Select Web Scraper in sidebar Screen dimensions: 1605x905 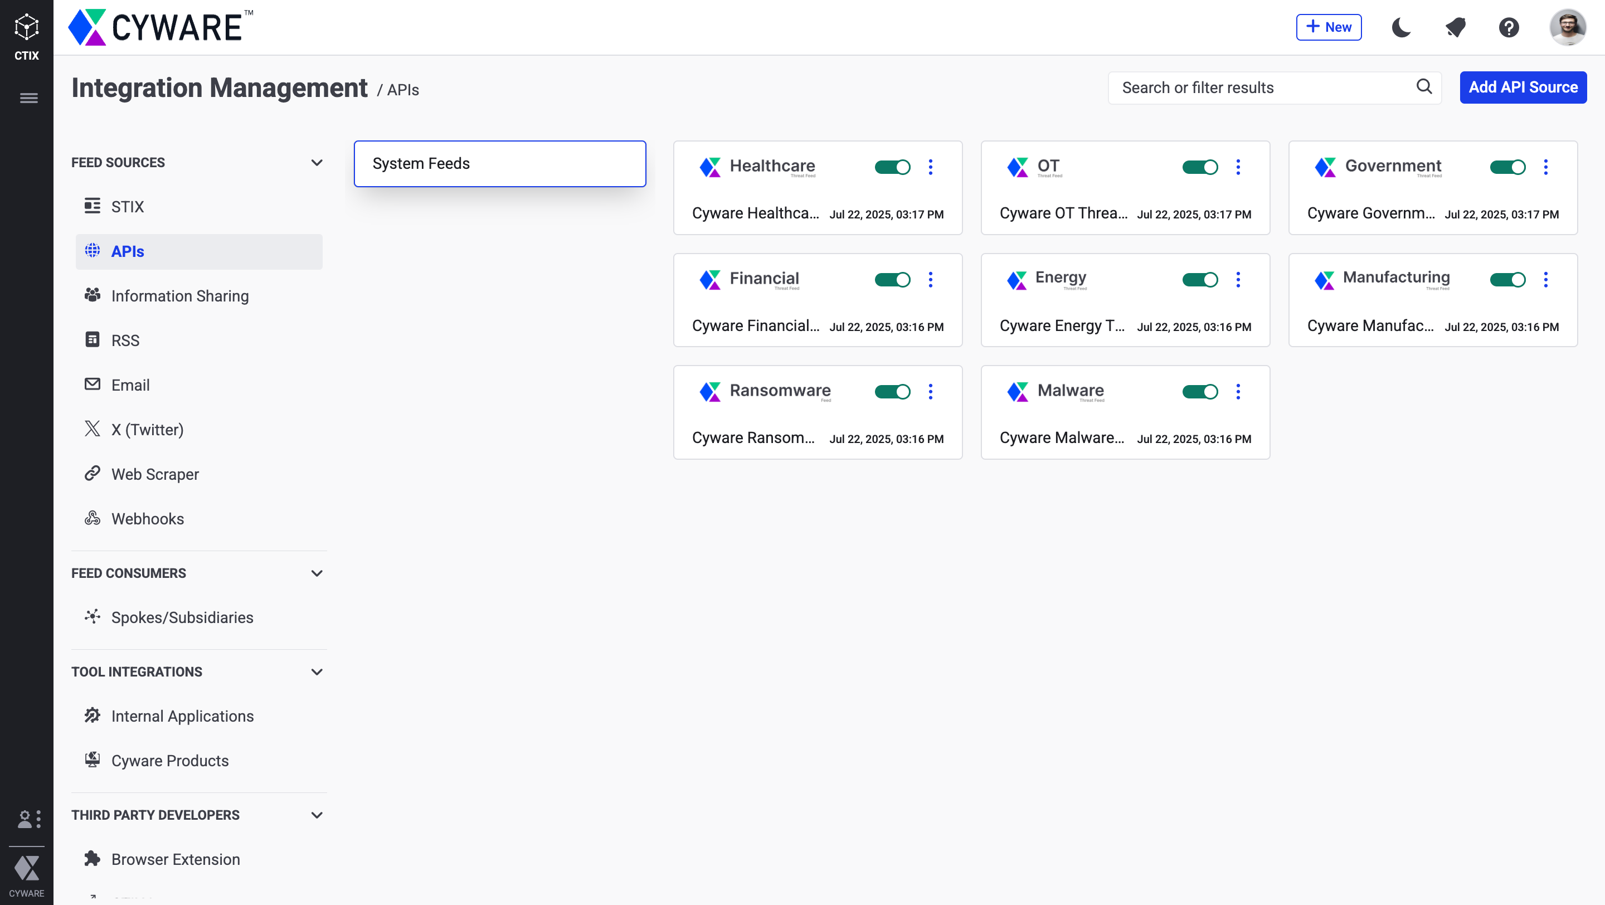pos(155,474)
